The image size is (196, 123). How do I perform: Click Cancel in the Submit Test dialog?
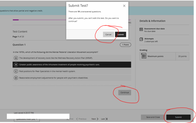[x=108, y=34]
